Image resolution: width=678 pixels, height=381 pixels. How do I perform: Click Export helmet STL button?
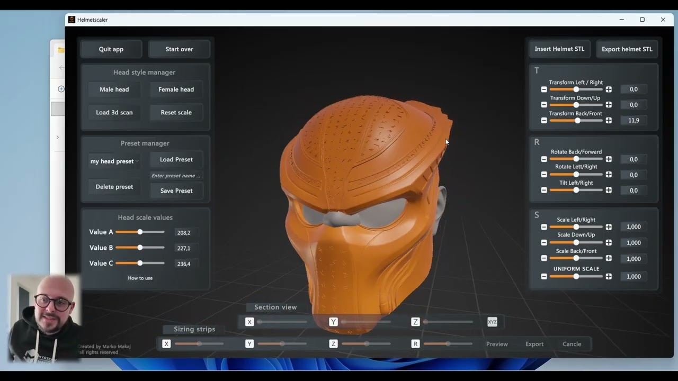tap(627, 49)
